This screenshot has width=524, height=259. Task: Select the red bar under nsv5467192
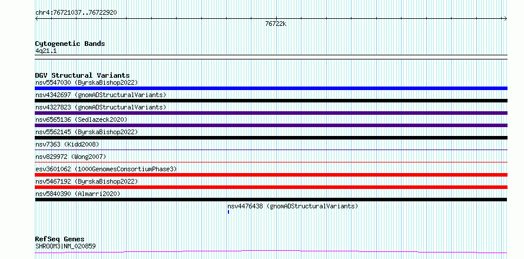[271, 187]
